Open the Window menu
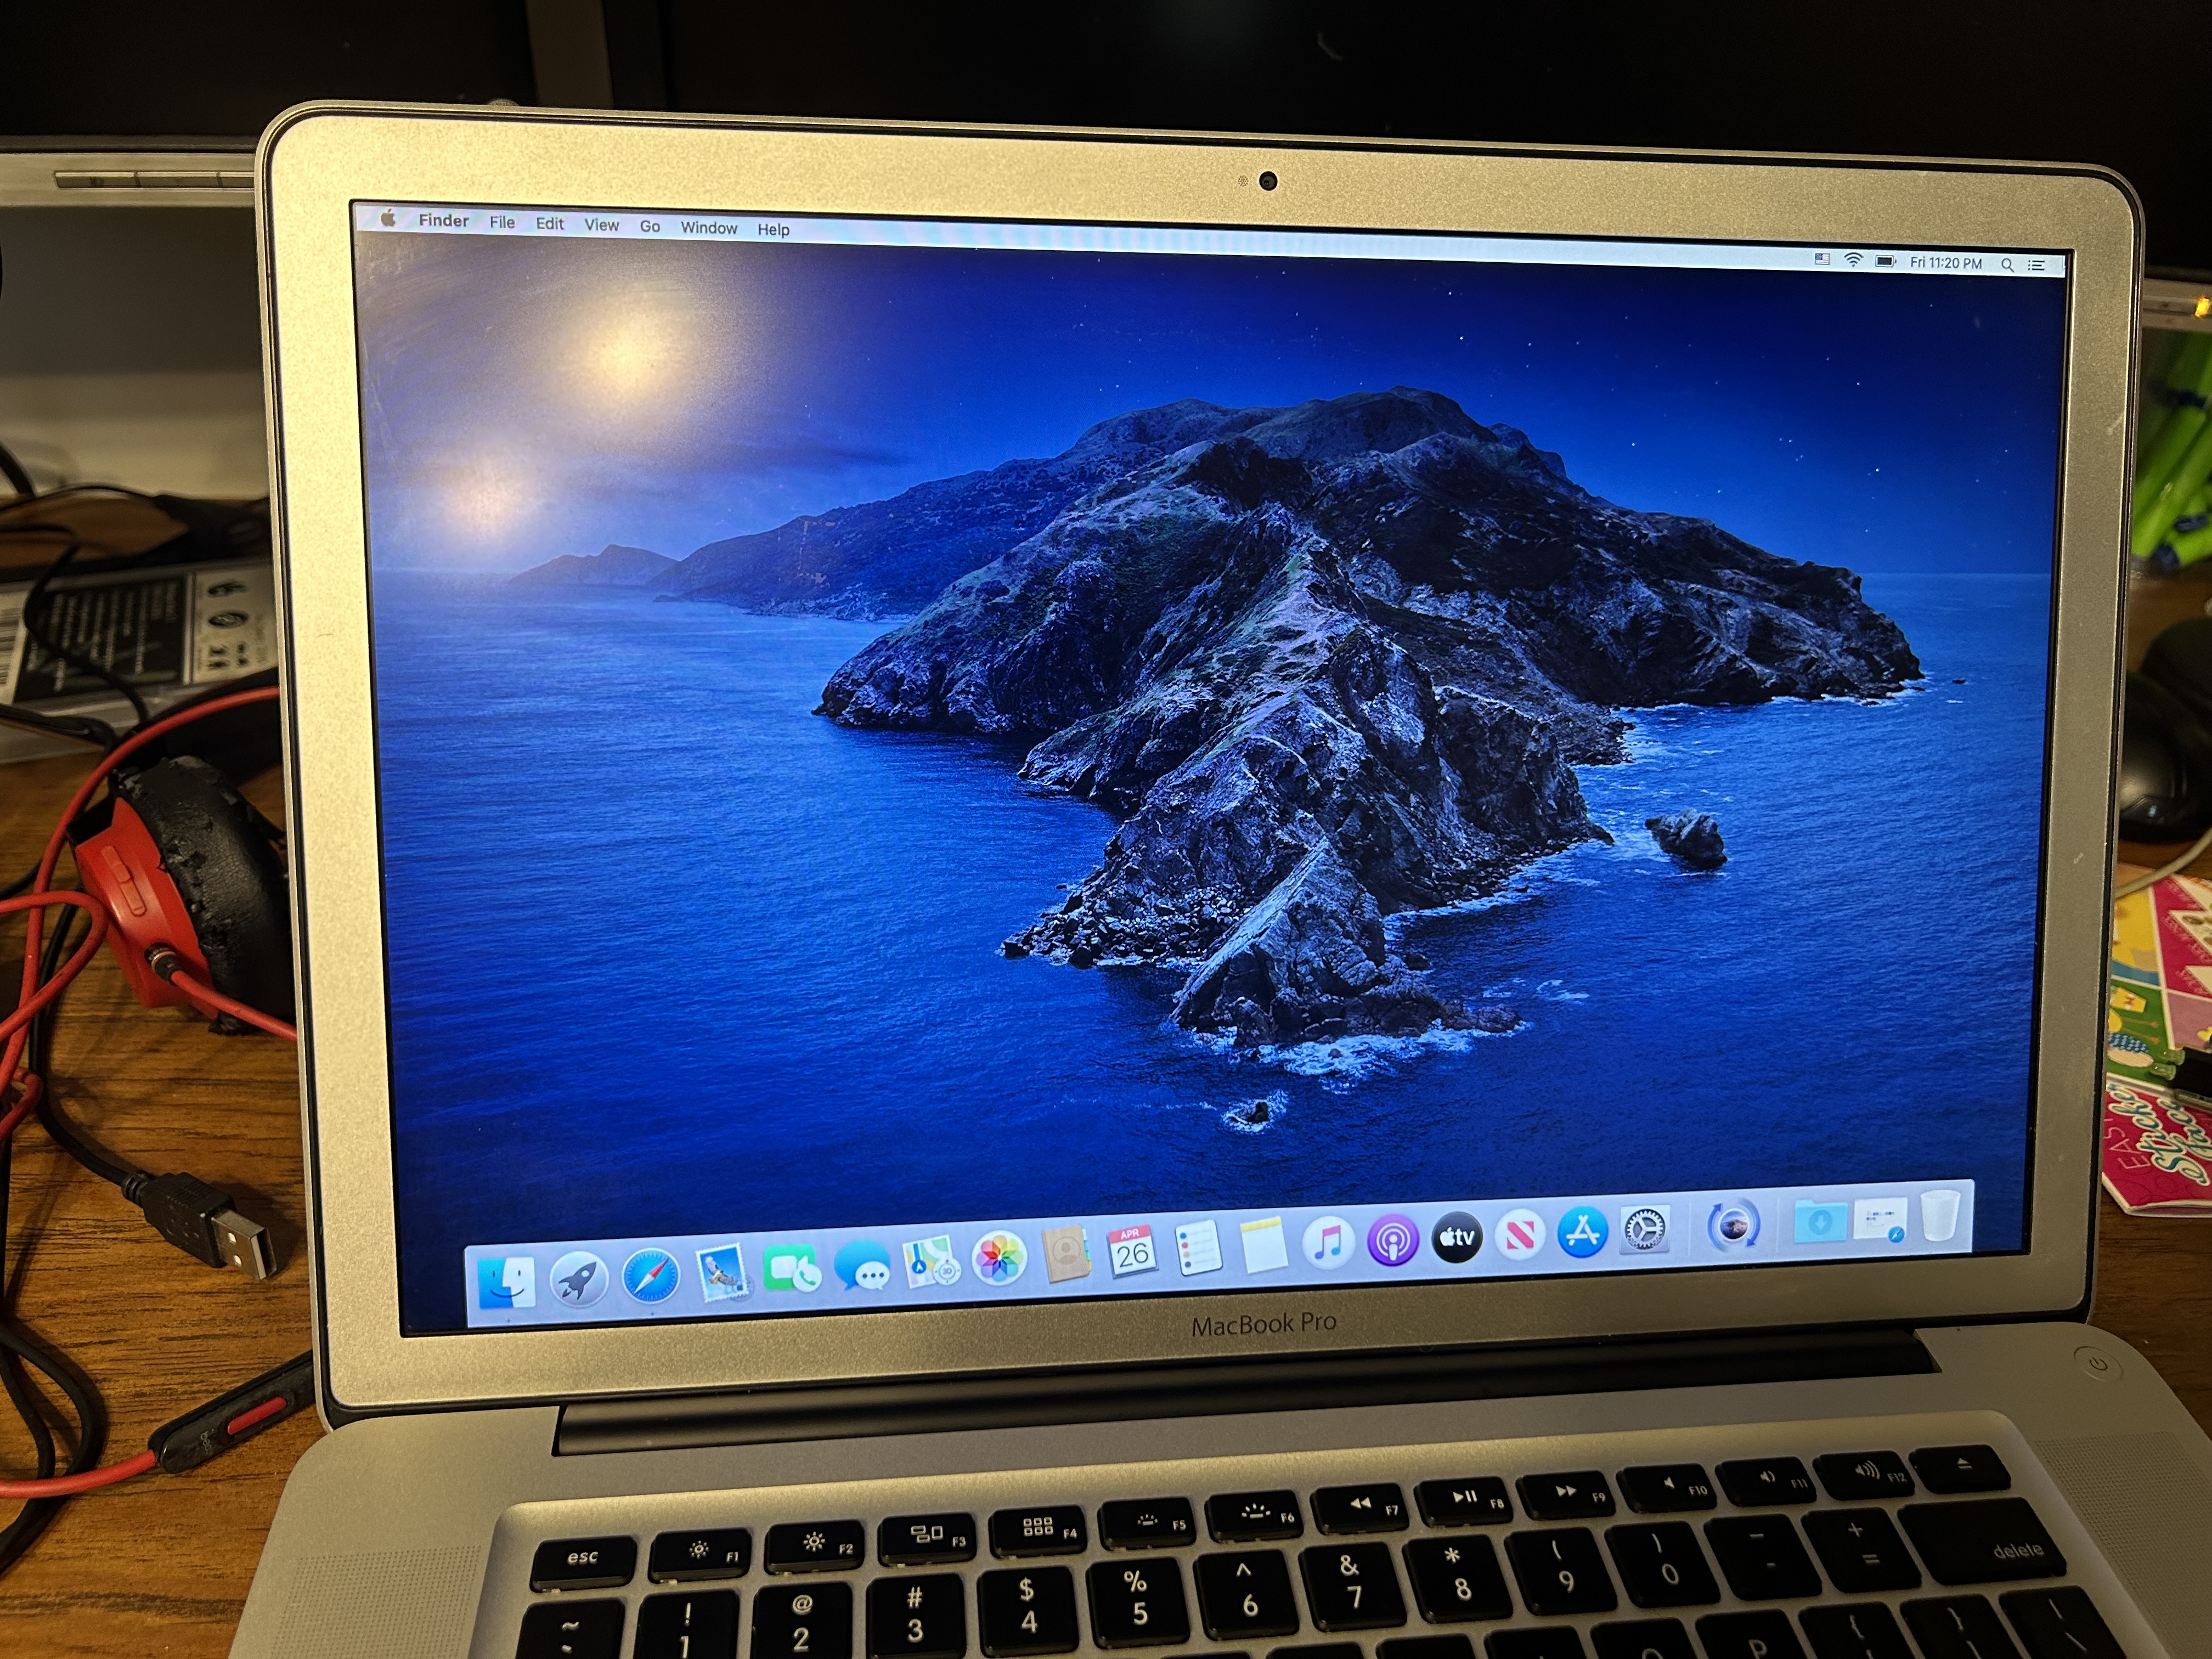 (709, 228)
